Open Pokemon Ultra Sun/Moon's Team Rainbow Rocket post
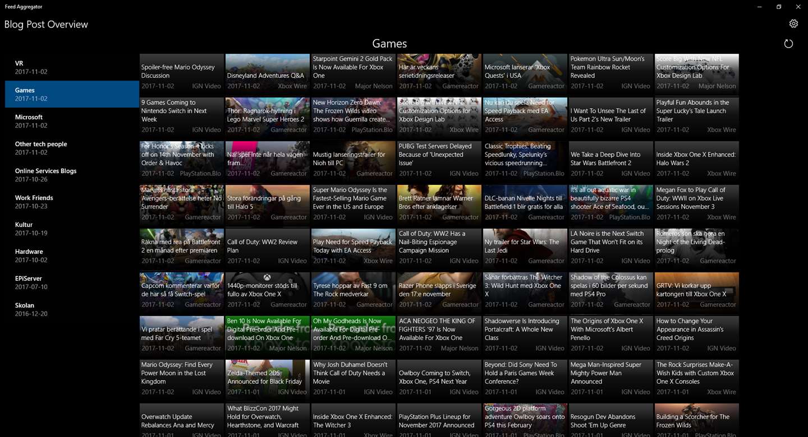This screenshot has width=808, height=437. [x=611, y=75]
